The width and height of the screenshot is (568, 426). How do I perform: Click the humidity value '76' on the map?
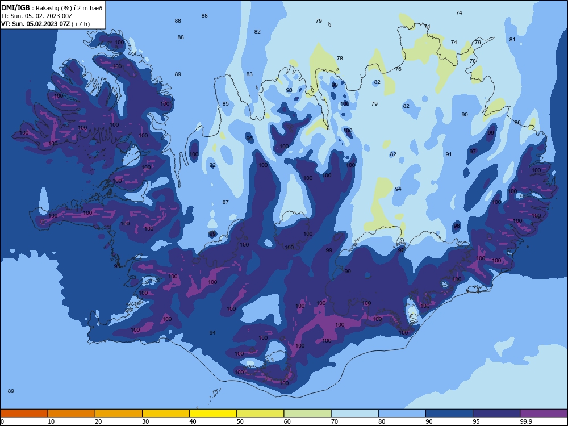398,69
